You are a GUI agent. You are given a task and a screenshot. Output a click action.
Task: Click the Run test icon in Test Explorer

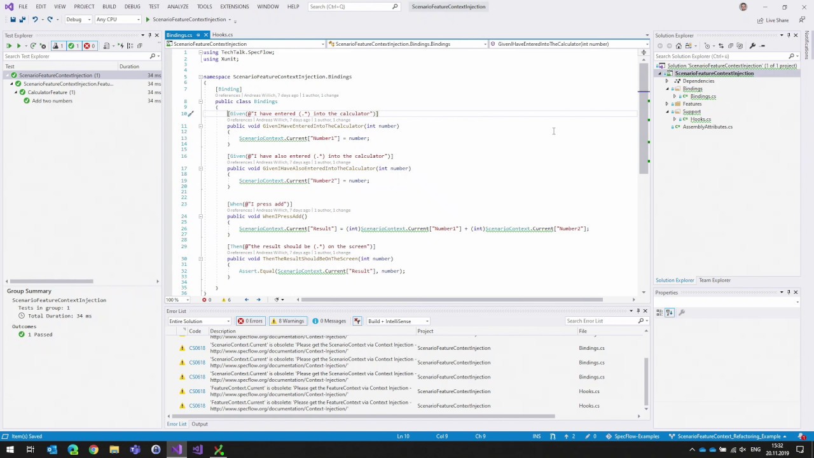(19, 46)
